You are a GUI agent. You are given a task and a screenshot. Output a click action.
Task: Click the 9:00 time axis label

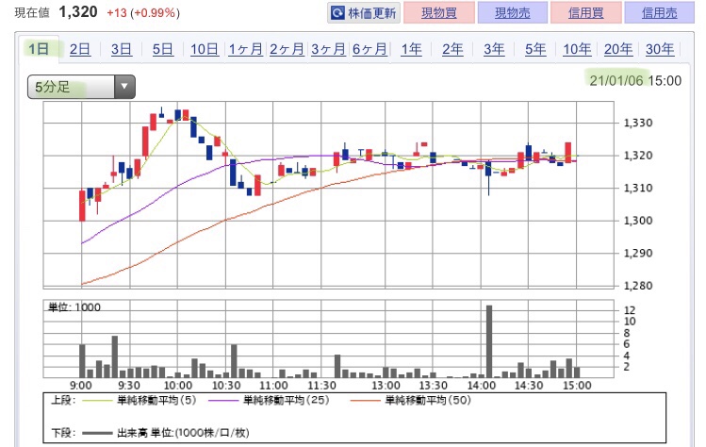(x=81, y=386)
